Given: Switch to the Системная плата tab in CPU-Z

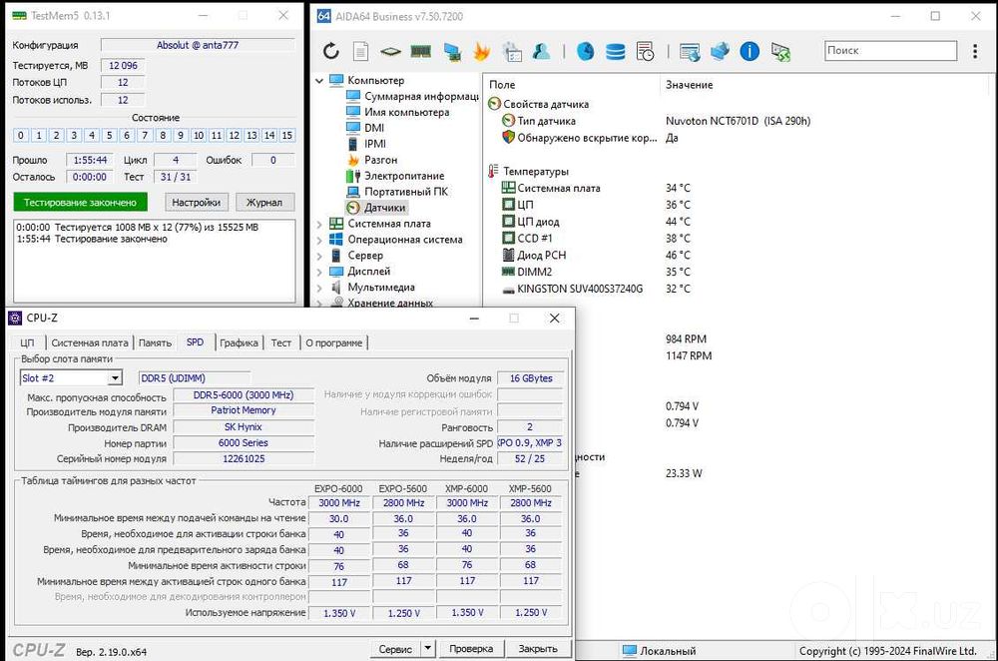Looking at the screenshot, I should point(90,342).
